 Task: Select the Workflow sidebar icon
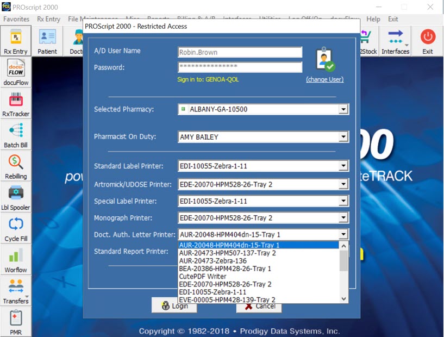click(x=16, y=259)
